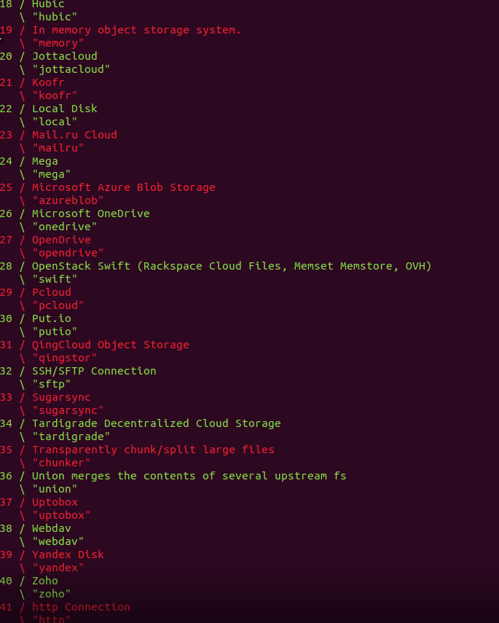Click the quoted "sftp" value
Viewport: 499px width, 623px height.
[51, 384]
